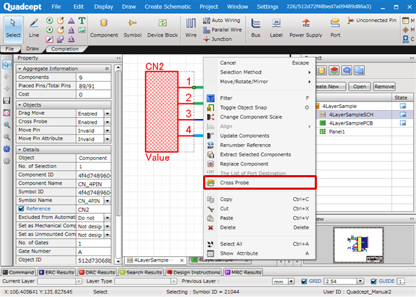
Task: Select 4LayerSampleSCH tree item
Action: coord(351,115)
